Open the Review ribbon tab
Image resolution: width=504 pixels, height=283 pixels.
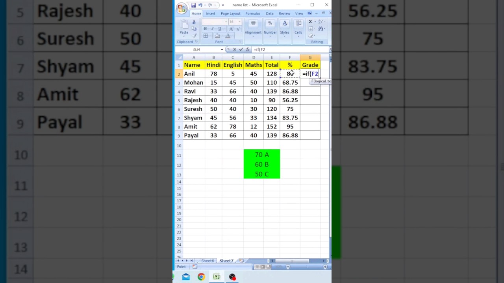(x=284, y=13)
